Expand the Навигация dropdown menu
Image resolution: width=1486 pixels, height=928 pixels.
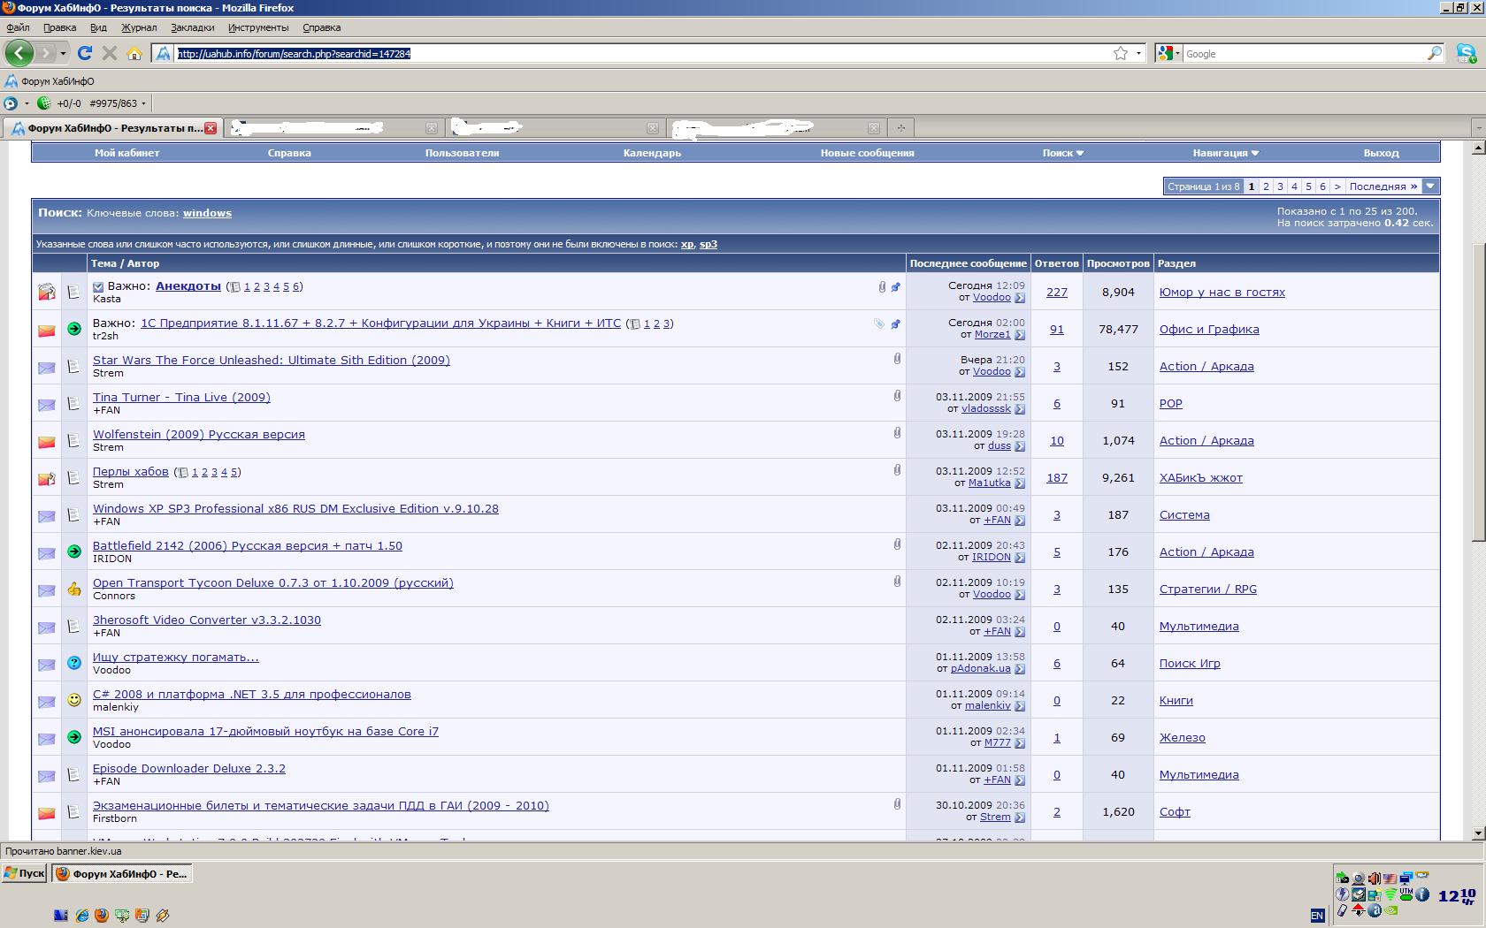[x=1225, y=153]
